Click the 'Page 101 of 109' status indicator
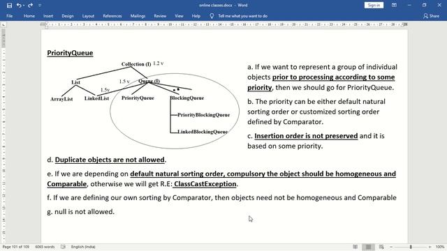The height and width of the screenshot is (251, 447). [16, 247]
